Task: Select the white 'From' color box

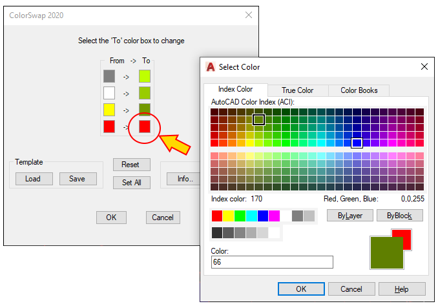Action: coord(109,93)
